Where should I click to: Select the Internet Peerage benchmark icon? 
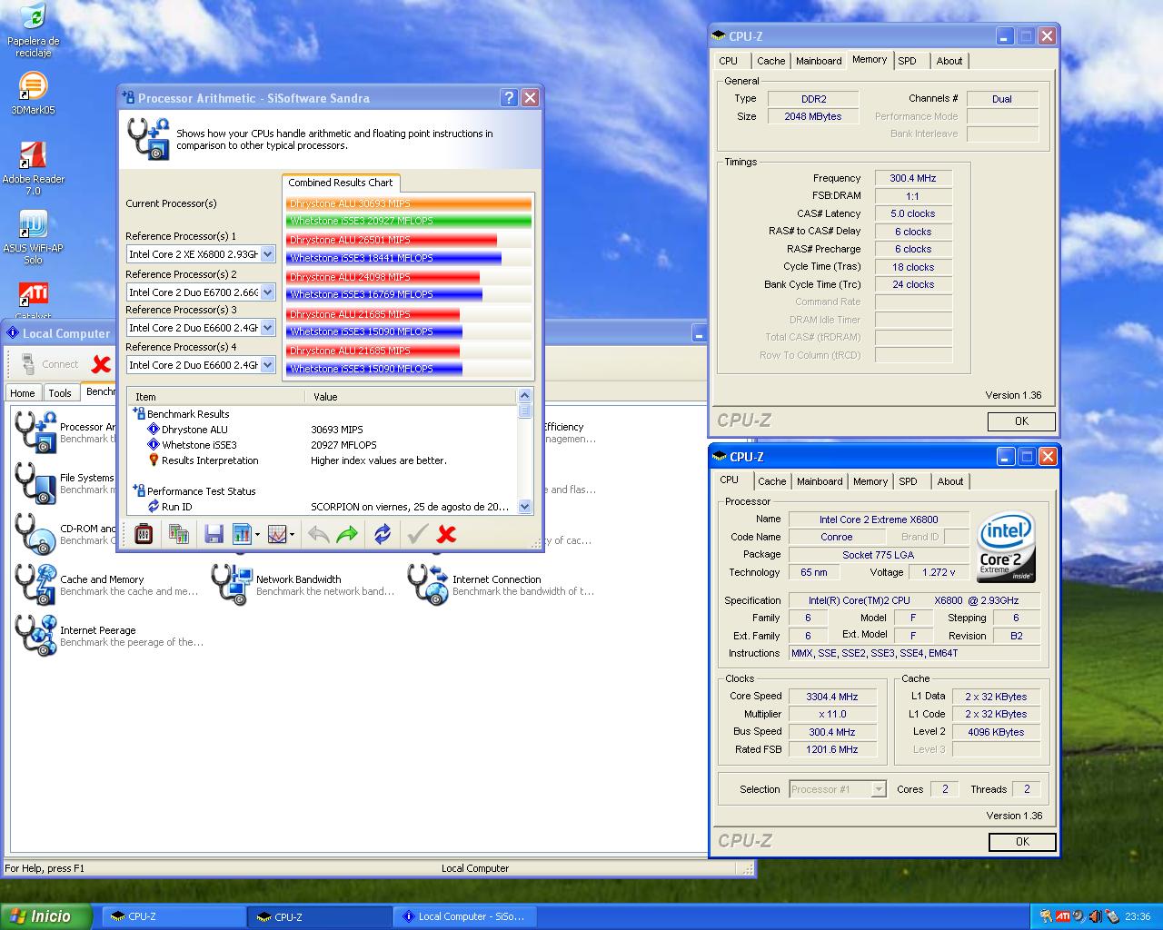36,635
